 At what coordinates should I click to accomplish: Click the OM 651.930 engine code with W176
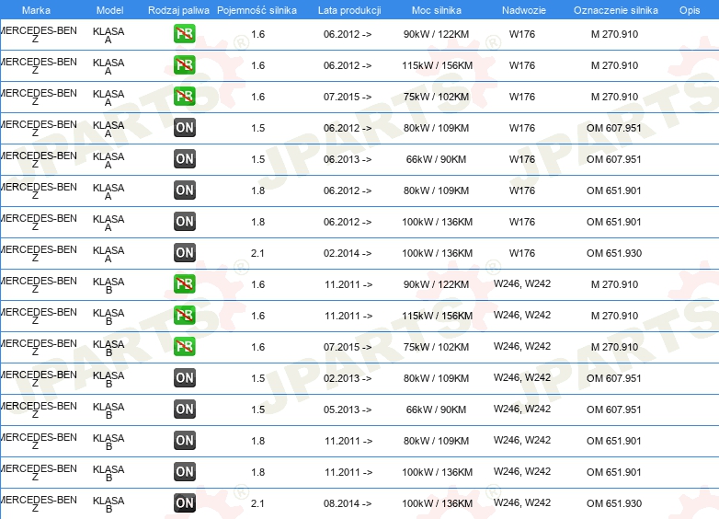coord(614,253)
